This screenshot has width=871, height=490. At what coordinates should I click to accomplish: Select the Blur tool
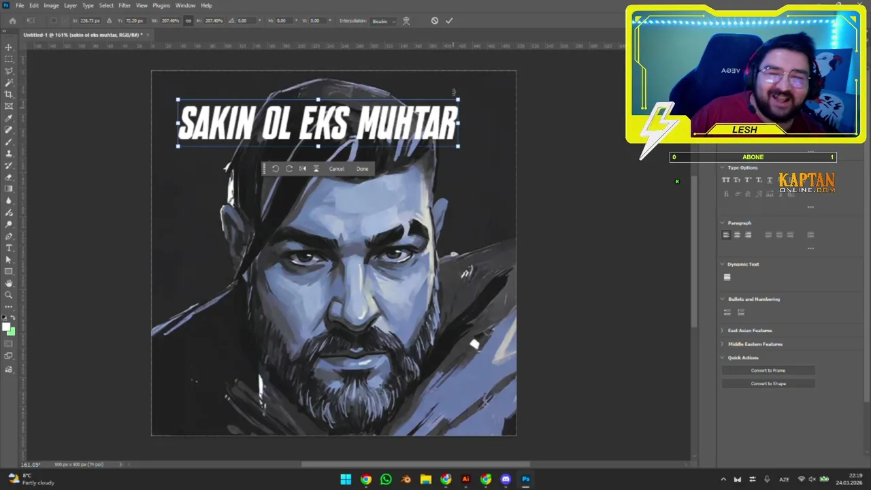pos(9,201)
